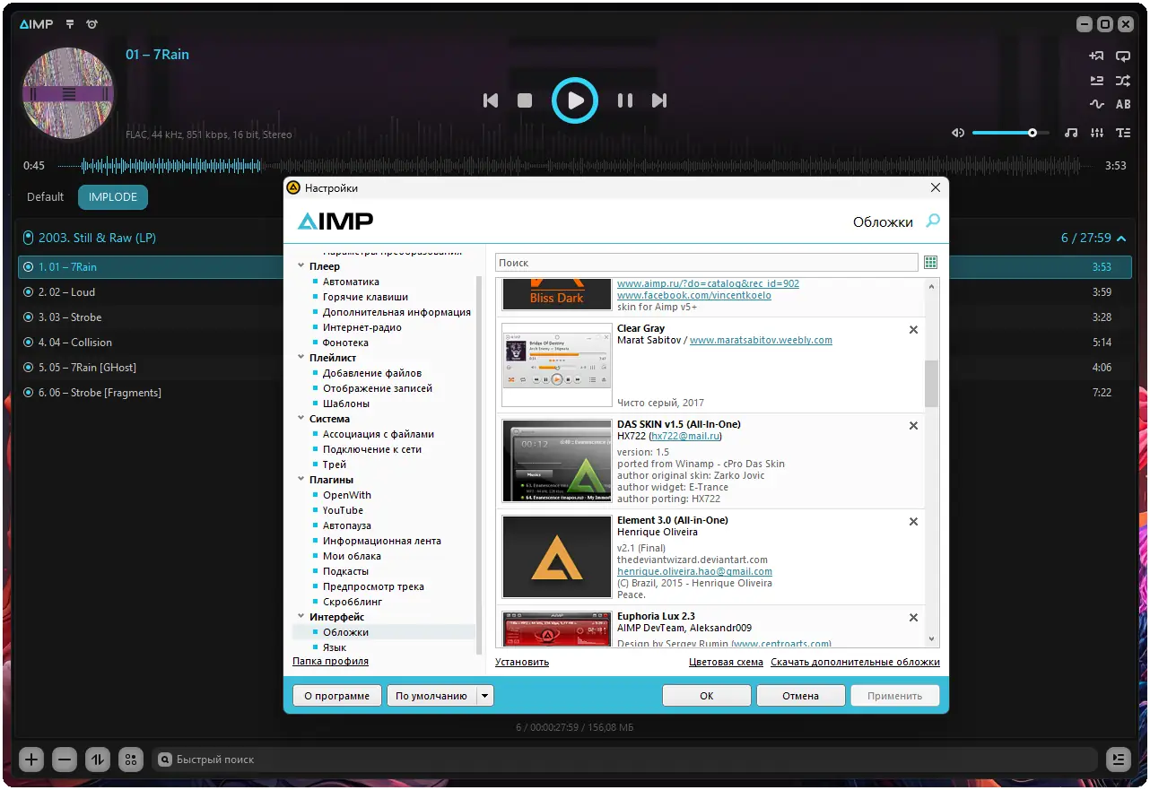
Task: Start playback with the round Play button
Action: tap(574, 100)
